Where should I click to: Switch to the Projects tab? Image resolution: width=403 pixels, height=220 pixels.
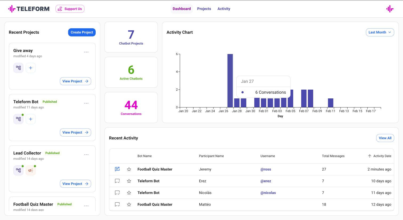204,9
